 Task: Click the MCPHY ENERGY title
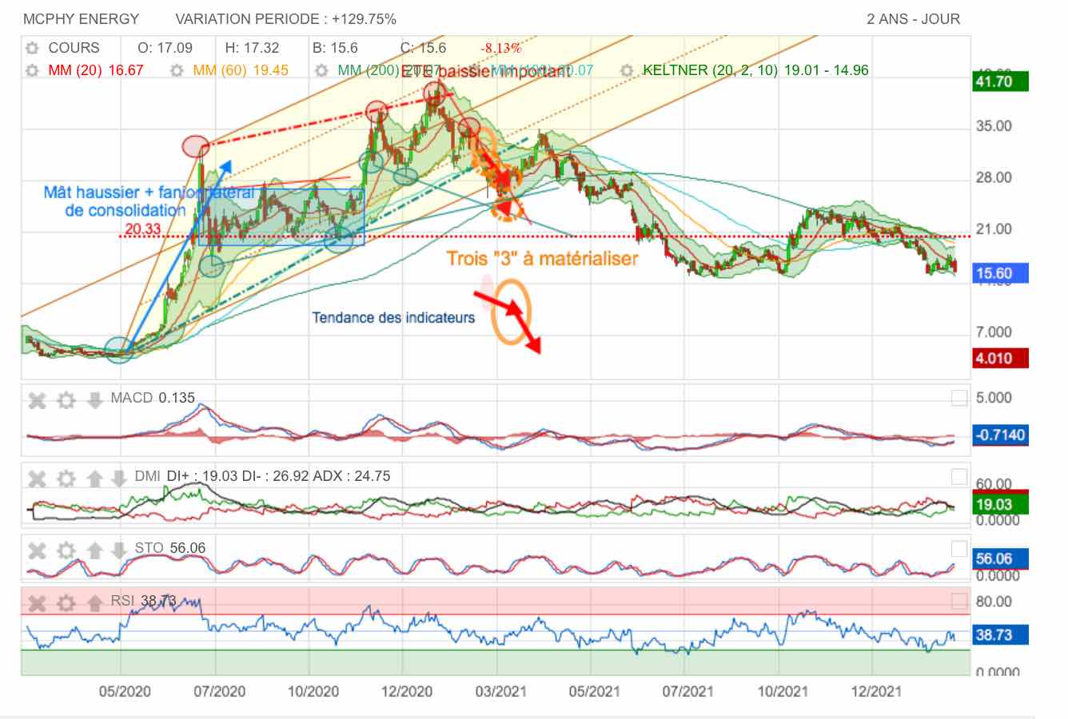(81, 19)
